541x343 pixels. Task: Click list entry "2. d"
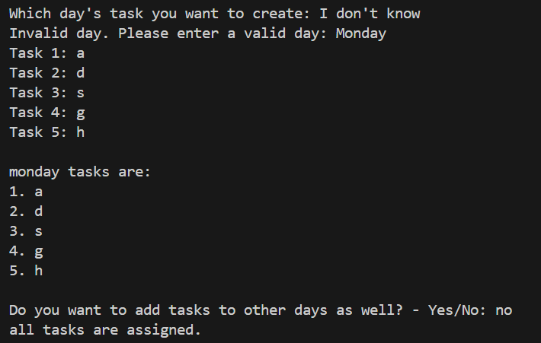[26, 211]
